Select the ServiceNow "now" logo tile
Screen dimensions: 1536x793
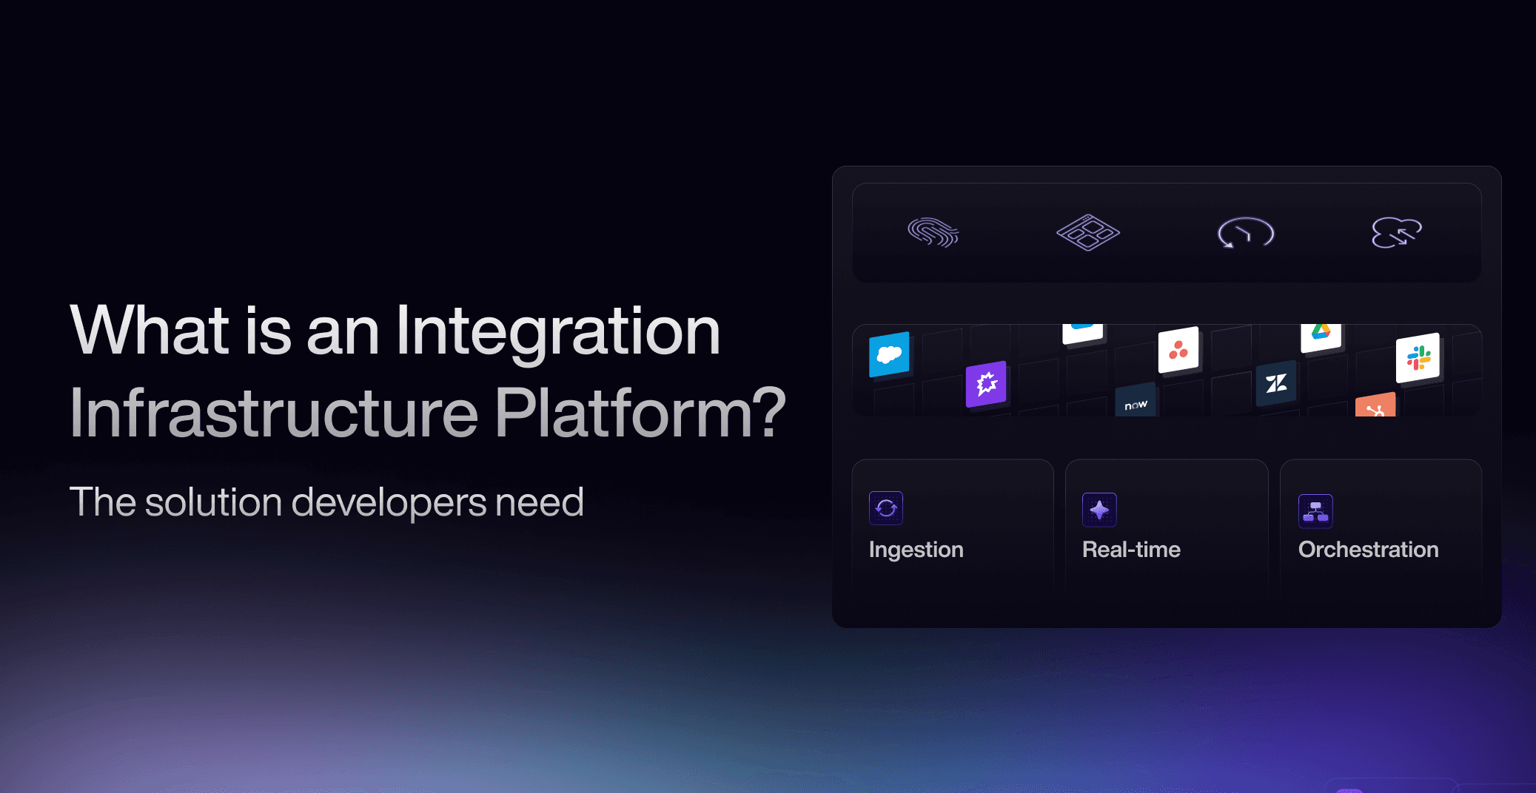pos(1136,402)
